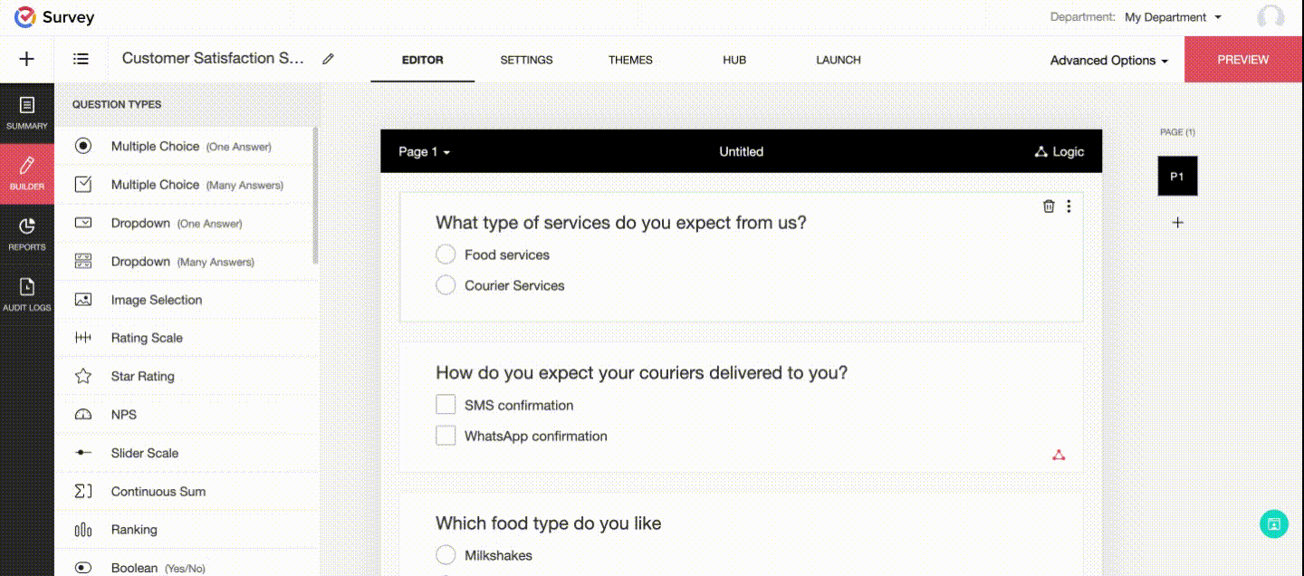Click the plus icon to create new
The width and height of the screenshot is (1304, 576).
27,59
